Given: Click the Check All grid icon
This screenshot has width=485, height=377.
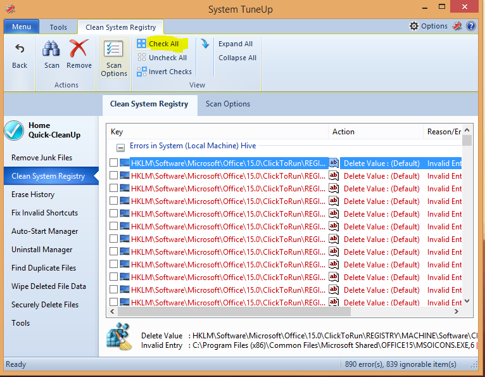Looking at the screenshot, I should 141,44.
